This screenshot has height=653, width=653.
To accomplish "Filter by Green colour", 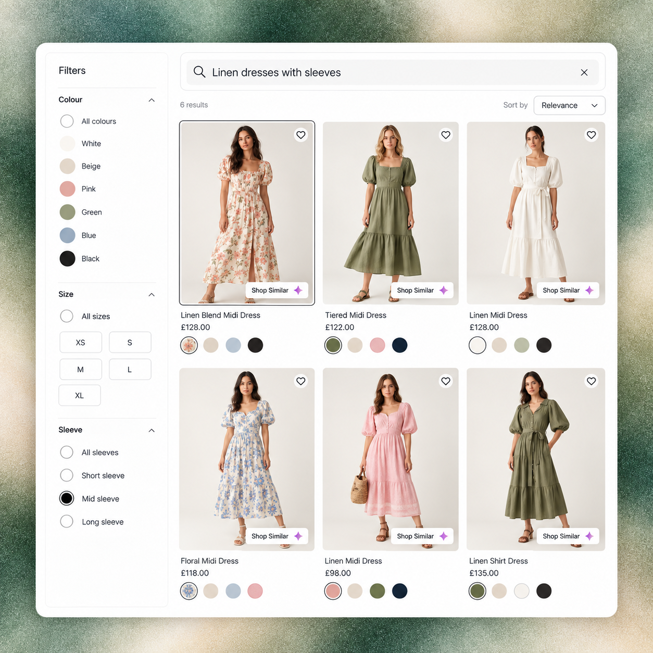I will coord(67,212).
